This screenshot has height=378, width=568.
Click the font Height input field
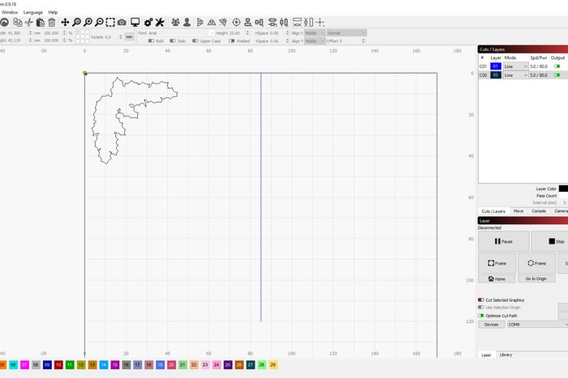tap(240, 32)
